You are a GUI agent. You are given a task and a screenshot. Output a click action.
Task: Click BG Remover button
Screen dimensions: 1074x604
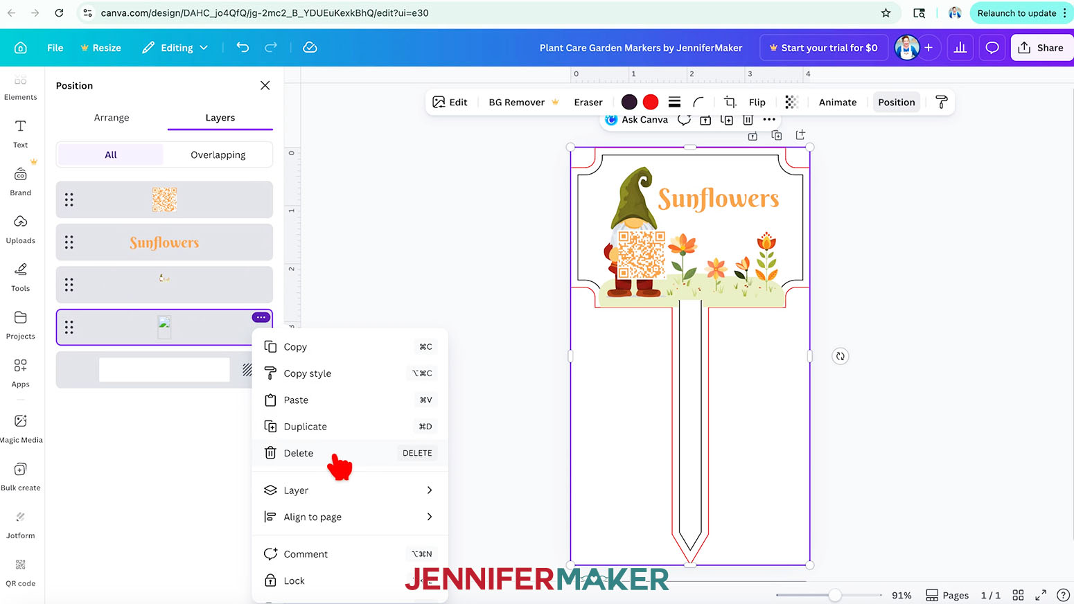[x=523, y=102]
